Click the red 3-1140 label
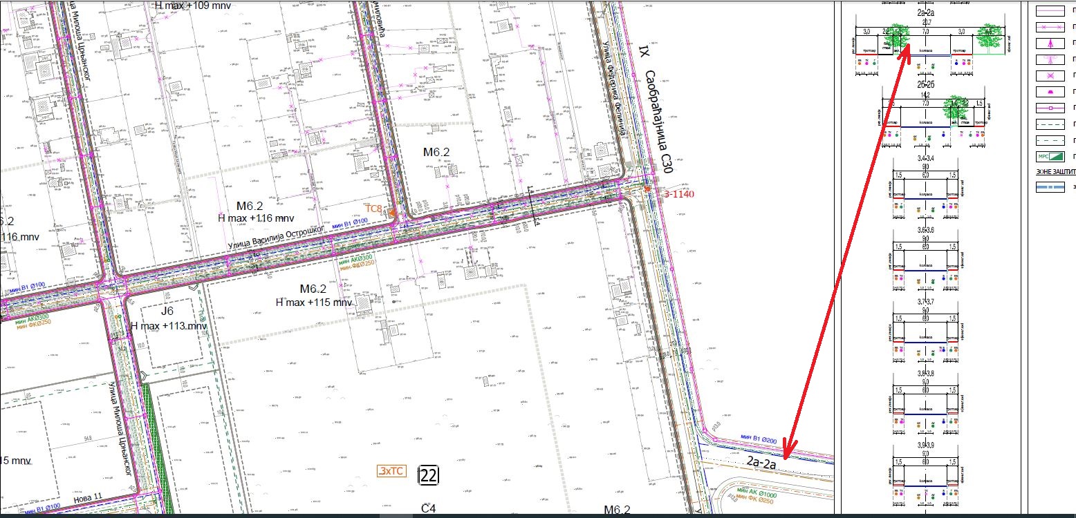Viewport: 1076px width, 518px height. (678, 194)
